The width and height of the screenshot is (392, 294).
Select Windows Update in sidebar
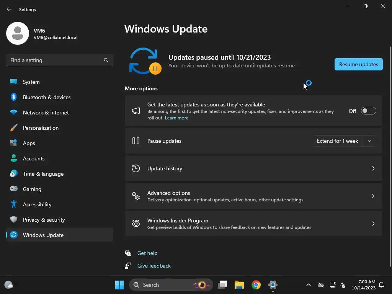click(60, 235)
